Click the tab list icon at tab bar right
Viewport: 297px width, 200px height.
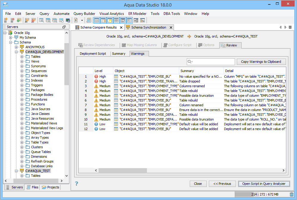tap(290, 27)
